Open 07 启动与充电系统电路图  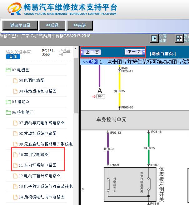tap(42, 123)
